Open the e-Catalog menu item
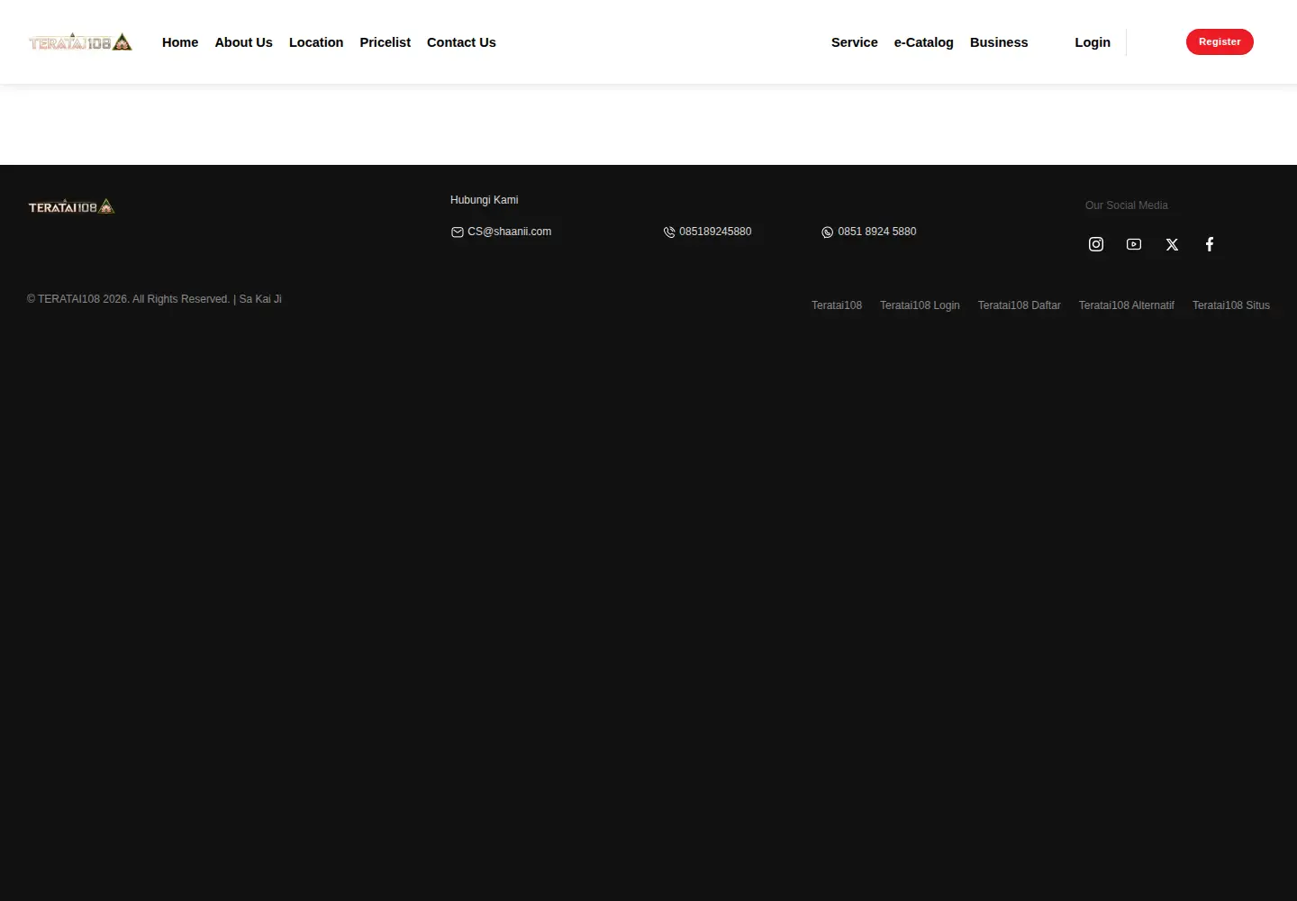Viewport: 1297px width, 901px height. (x=923, y=42)
